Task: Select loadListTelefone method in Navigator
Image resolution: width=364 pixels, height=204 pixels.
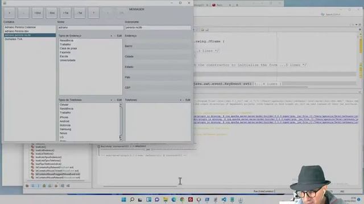Action: [44, 154]
